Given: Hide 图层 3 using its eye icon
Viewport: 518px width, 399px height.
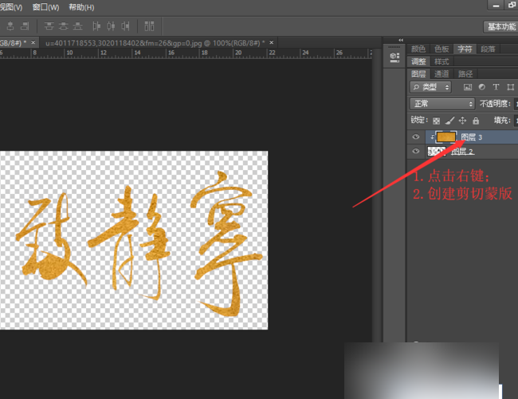Looking at the screenshot, I should click(416, 136).
